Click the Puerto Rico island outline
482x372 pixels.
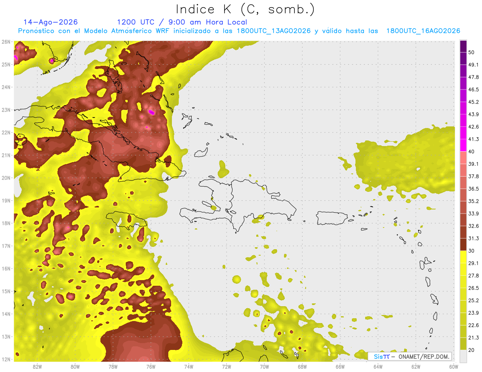pos(332,218)
